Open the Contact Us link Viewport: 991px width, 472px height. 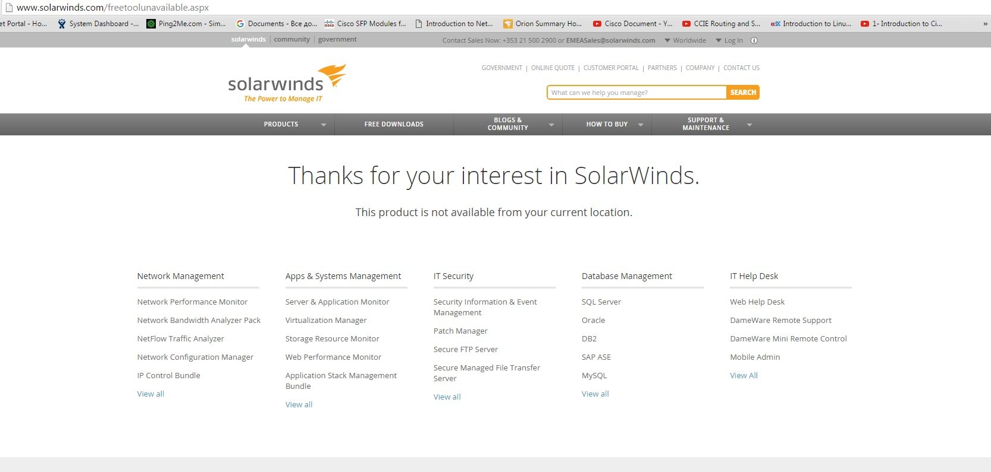(x=741, y=68)
